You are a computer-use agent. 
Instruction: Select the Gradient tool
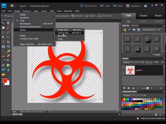[8, 65]
